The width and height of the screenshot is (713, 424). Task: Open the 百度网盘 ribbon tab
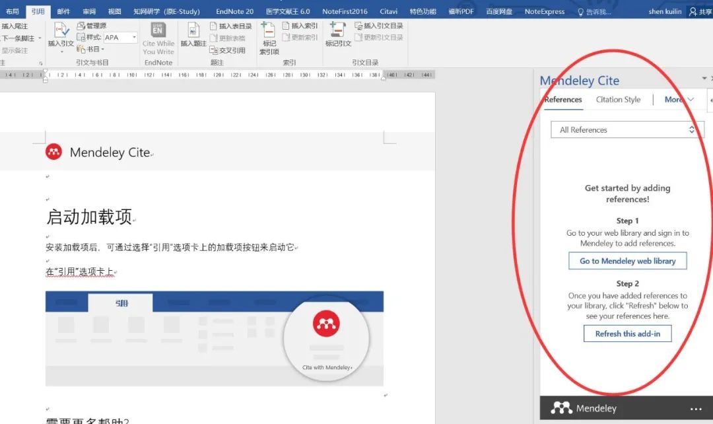(x=499, y=11)
